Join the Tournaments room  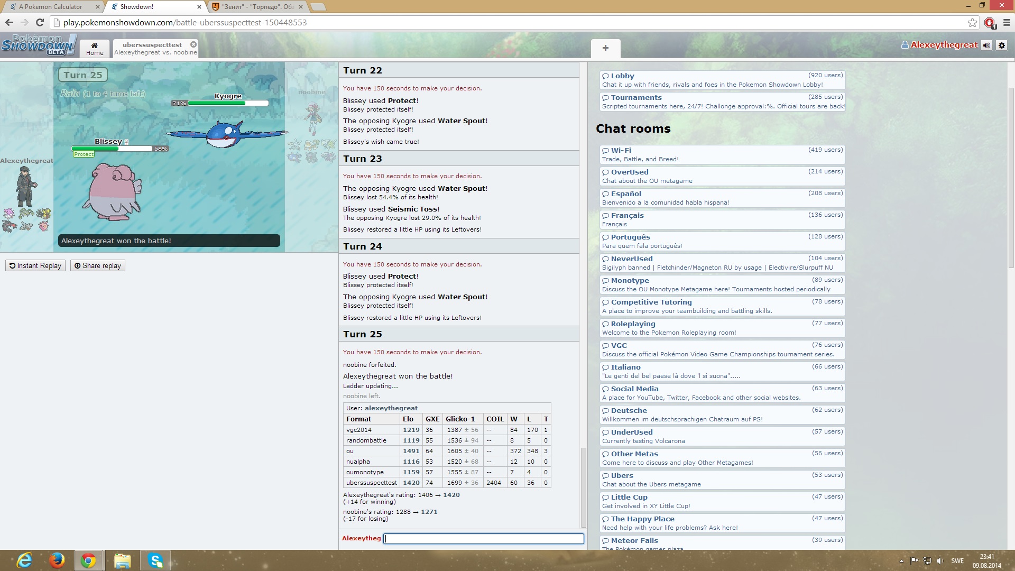[x=722, y=102]
